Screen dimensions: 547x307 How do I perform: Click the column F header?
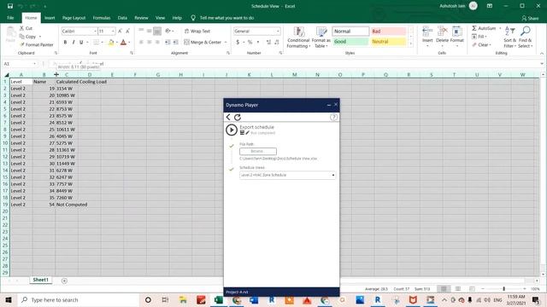(135, 74)
